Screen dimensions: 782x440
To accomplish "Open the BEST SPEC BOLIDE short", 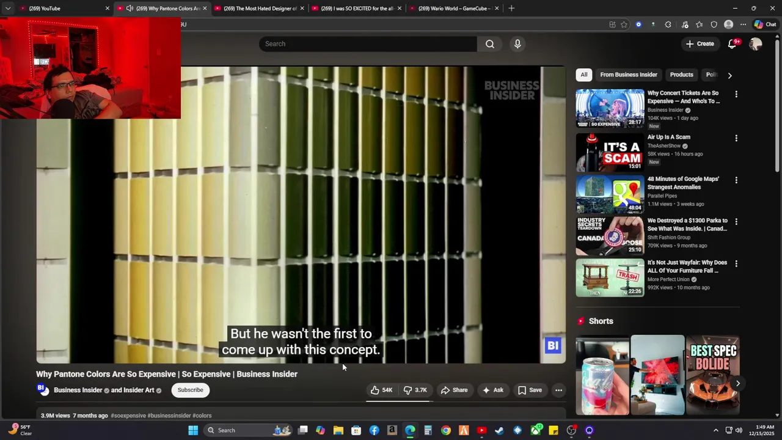I will coord(713,375).
